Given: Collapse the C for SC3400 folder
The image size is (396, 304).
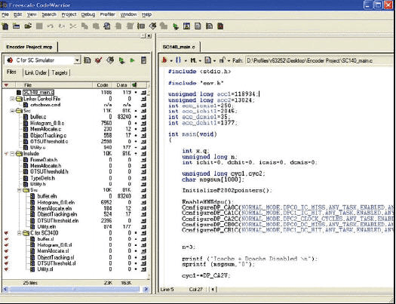Looking at the screenshot, I should click(19, 233).
